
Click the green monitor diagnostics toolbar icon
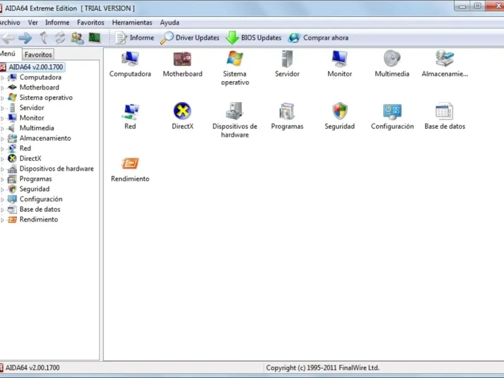click(x=94, y=38)
